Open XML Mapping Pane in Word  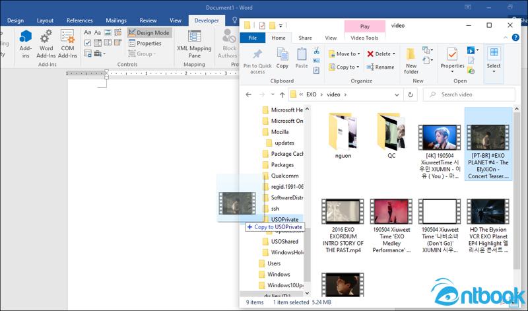point(194,44)
